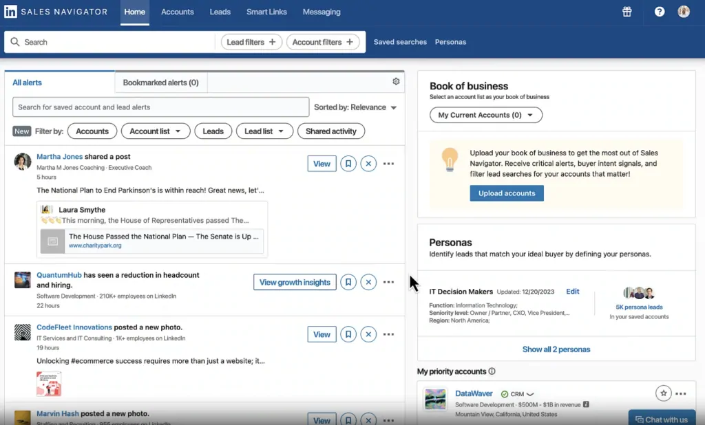The width and height of the screenshot is (705, 425).
Task: Click Martha Jones profile photo
Action: (x=23, y=162)
